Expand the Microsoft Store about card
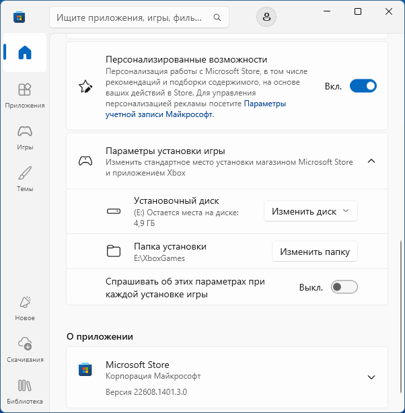This screenshot has height=413, width=405. click(x=371, y=377)
